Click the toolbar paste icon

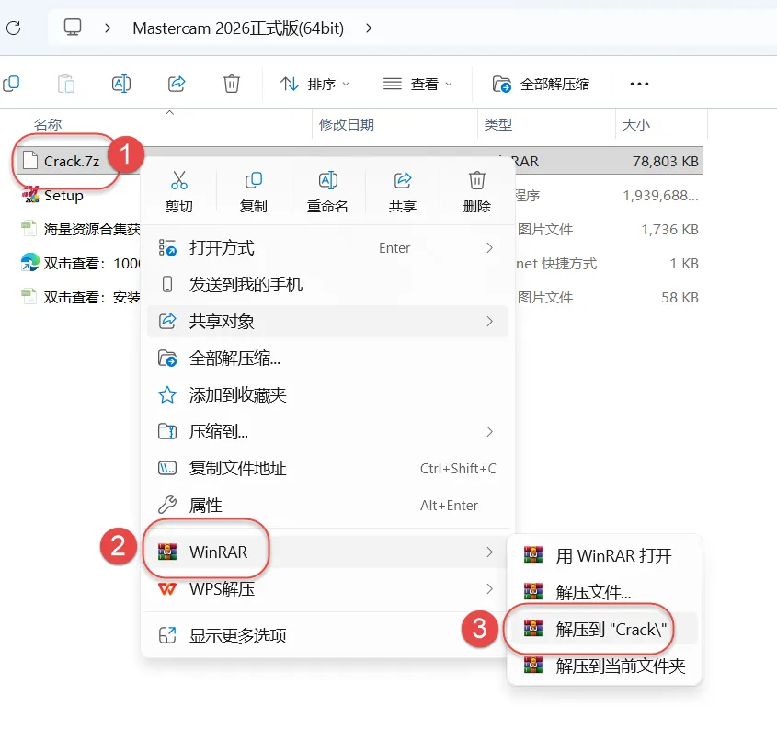coord(66,84)
